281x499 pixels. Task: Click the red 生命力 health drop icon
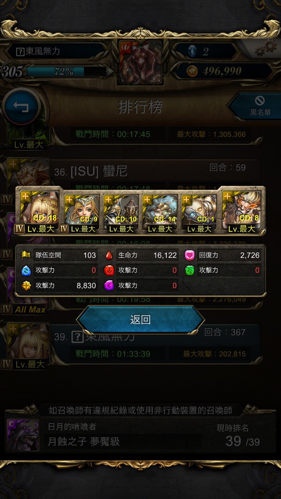[x=109, y=255]
